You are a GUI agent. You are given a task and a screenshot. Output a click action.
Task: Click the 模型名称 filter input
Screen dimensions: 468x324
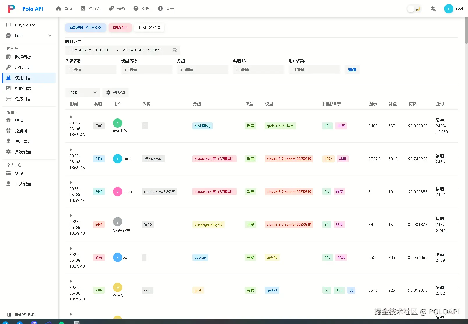tap(147, 70)
